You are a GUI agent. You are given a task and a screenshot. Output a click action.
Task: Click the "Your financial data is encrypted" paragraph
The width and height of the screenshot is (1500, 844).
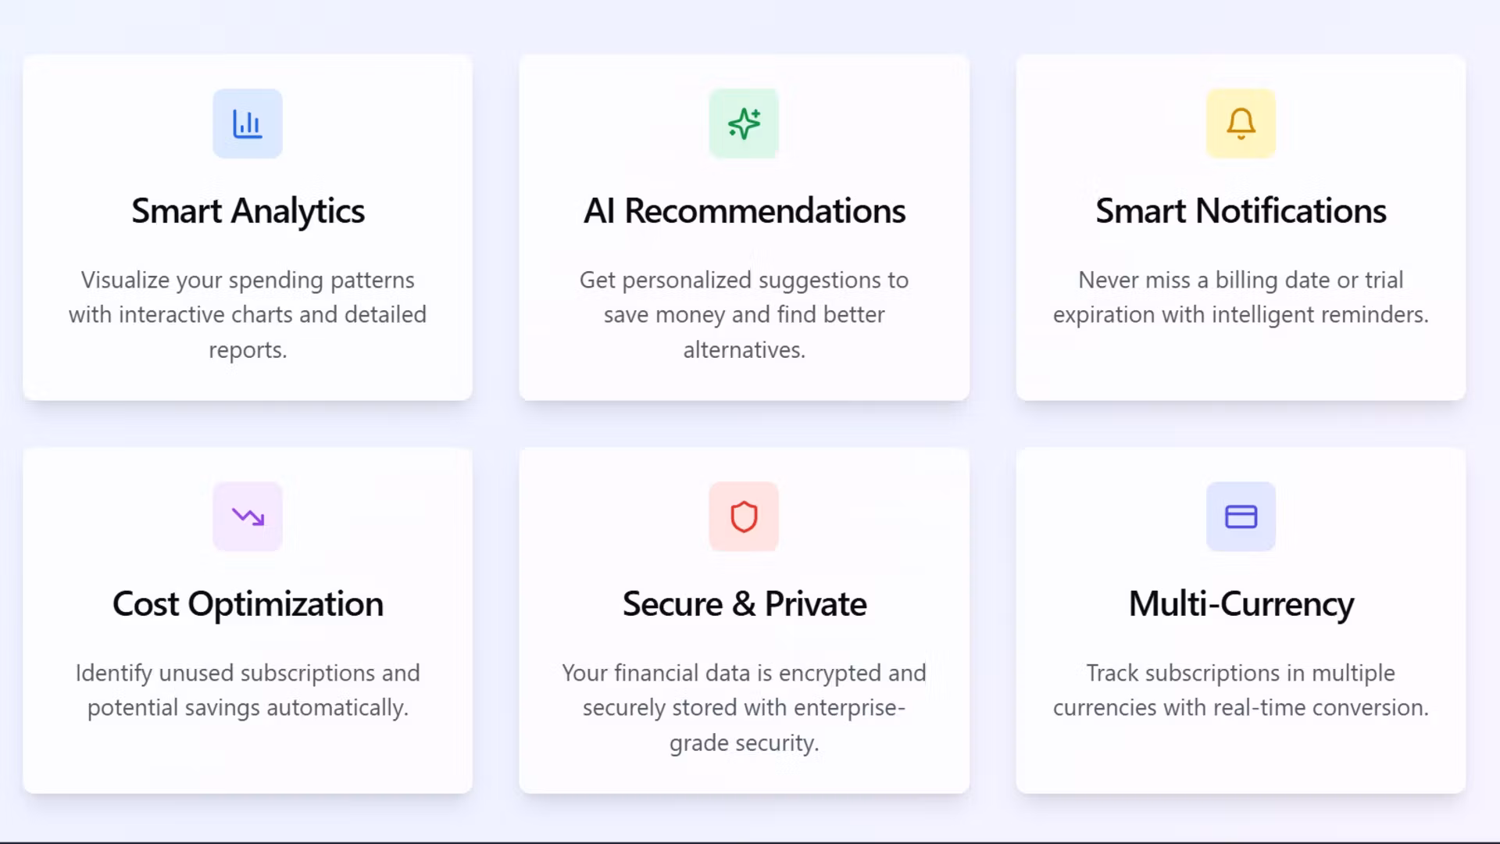tap(744, 707)
